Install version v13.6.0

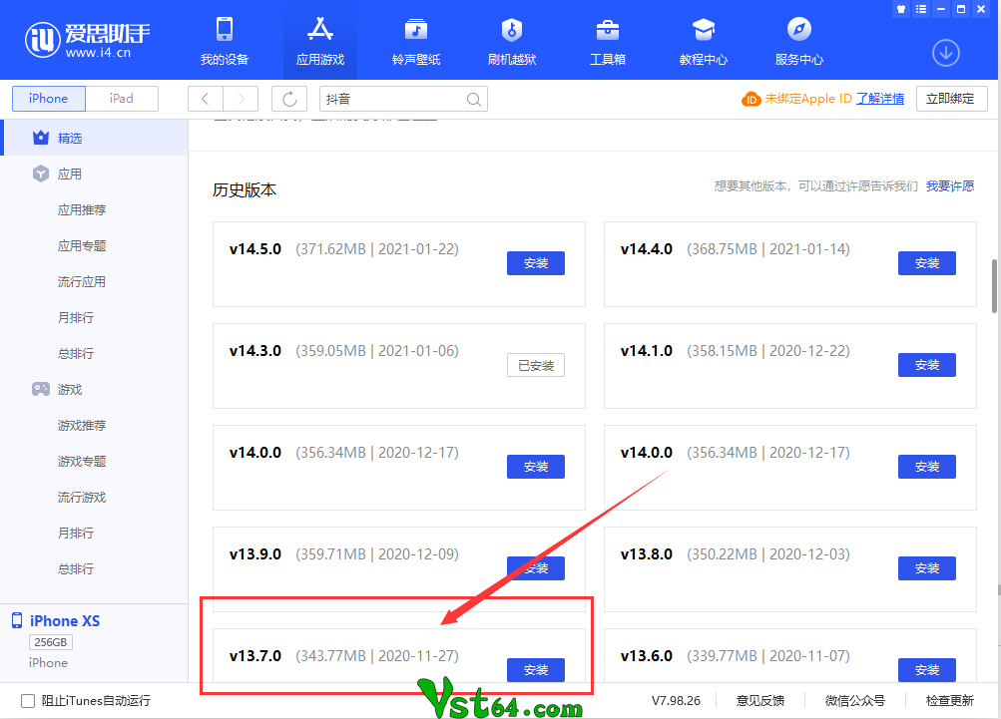(926, 670)
